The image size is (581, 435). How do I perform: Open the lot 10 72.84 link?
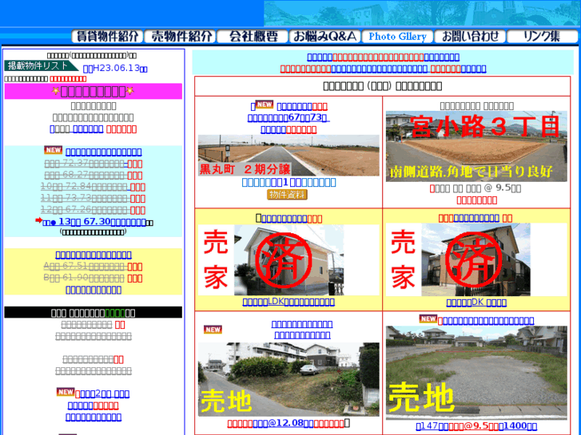86,187
